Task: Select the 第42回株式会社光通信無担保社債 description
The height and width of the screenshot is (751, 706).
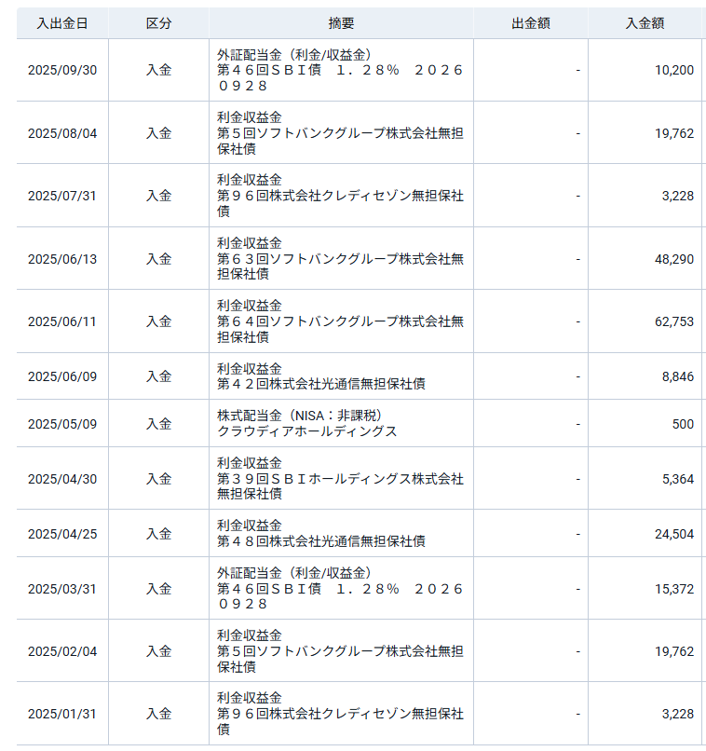Action: tap(321, 384)
